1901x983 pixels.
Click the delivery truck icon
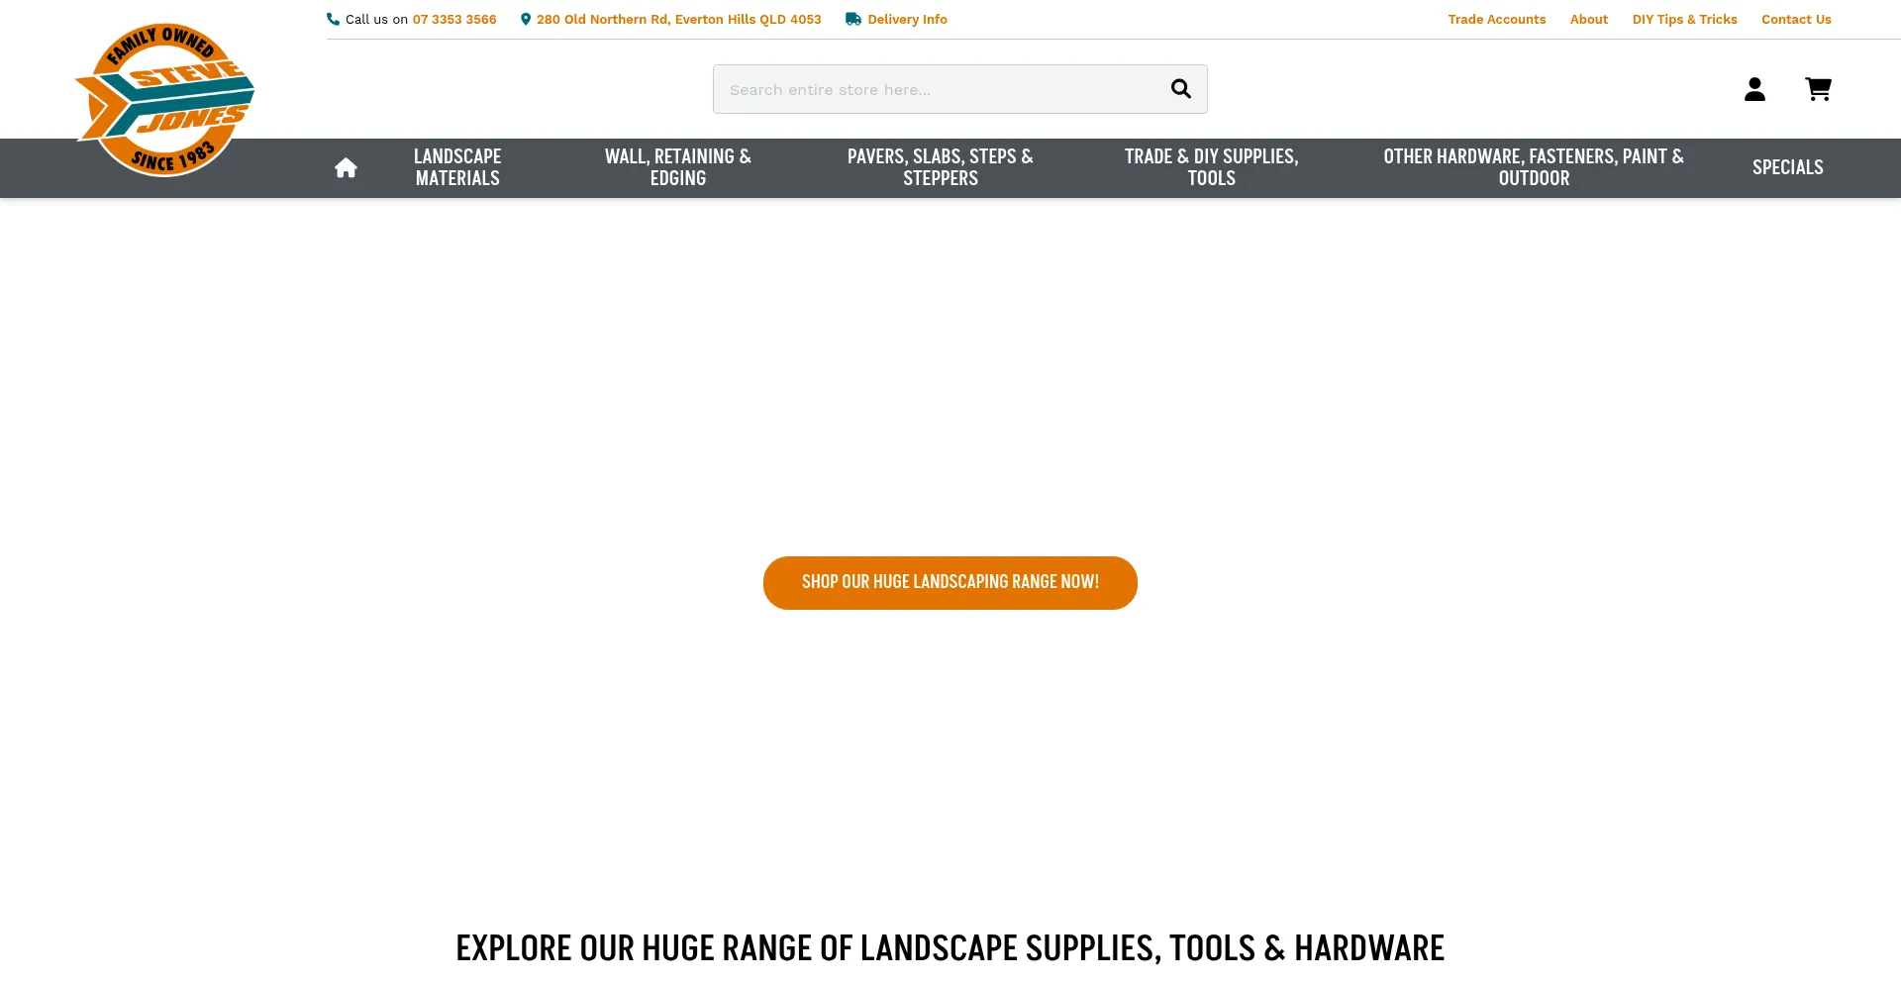(x=852, y=19)
